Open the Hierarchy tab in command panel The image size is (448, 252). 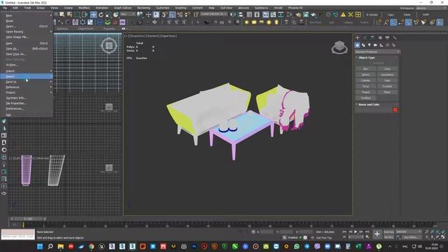coord(372,37)
